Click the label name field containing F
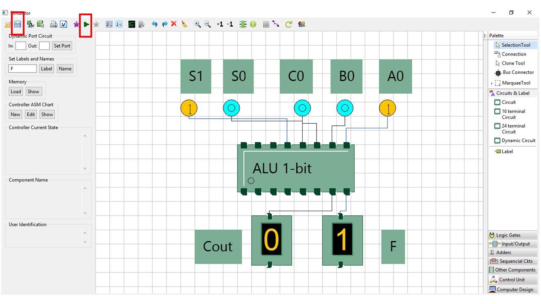 [22, 69]
